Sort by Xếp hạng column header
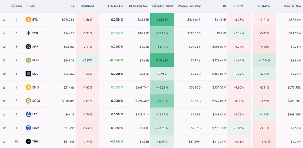This screenshot has height=148, width=303. tap(16, 6)
